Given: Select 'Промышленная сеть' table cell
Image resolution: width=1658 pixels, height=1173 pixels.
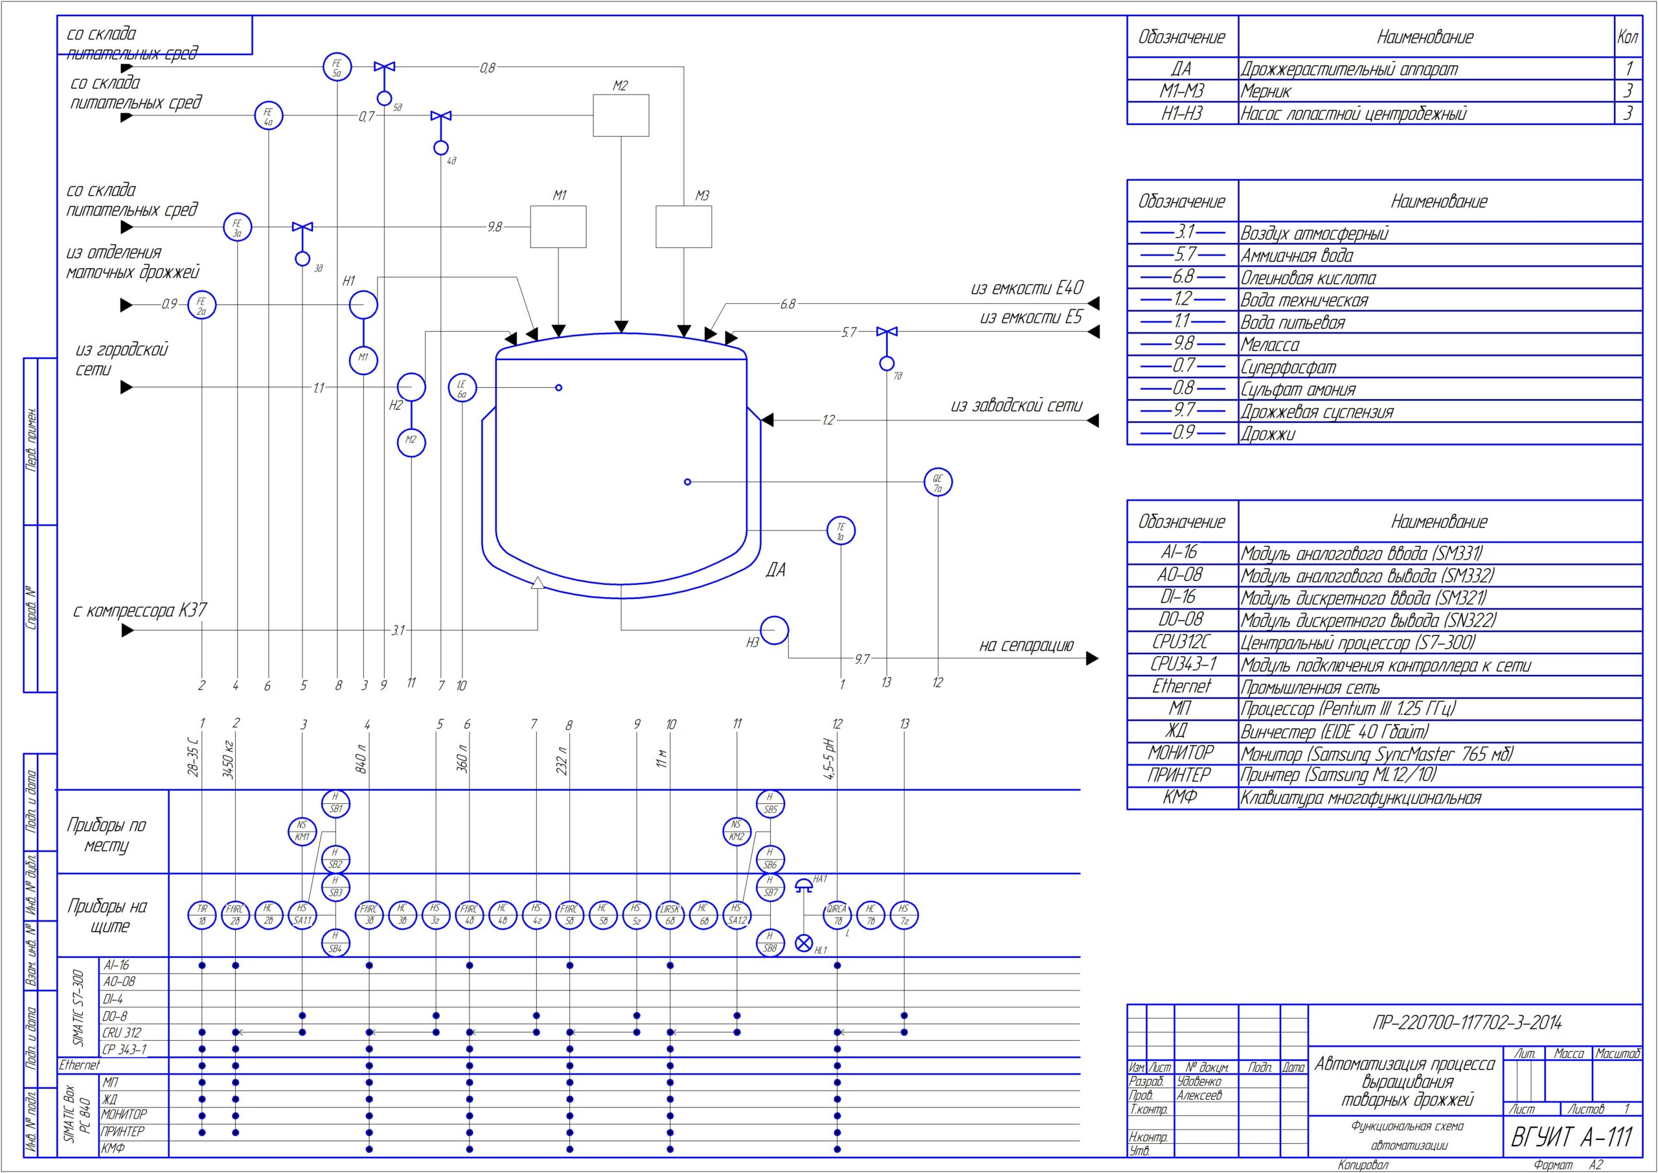Looking at the screenshot, I should (x=1310, y=688).
